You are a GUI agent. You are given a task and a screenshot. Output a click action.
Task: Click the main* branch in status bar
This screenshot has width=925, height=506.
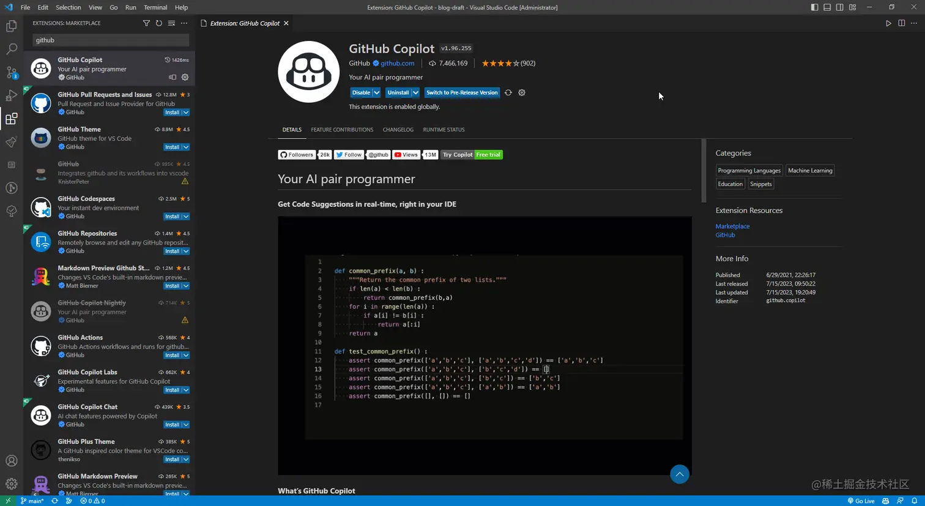tap(32, 500)
